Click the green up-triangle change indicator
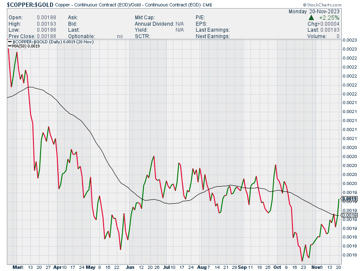The width and height of the screenshot is (364, 271). tap(311, 18)
